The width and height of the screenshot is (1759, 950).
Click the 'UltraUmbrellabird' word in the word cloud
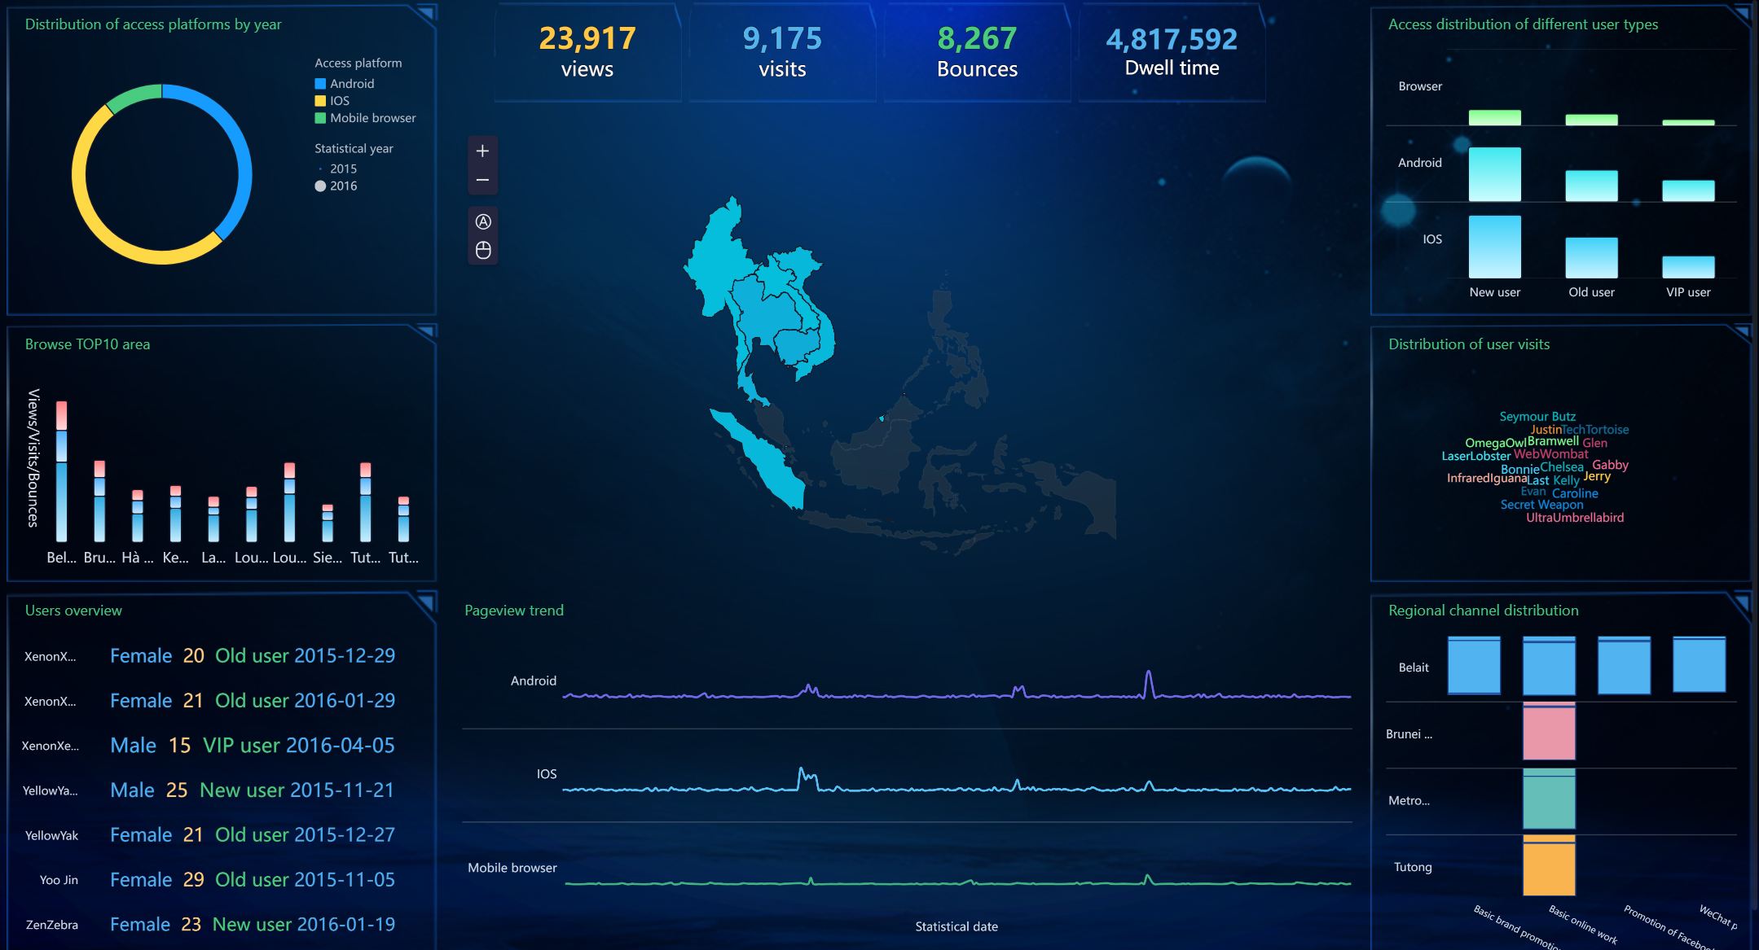[x=1574, y=518]
